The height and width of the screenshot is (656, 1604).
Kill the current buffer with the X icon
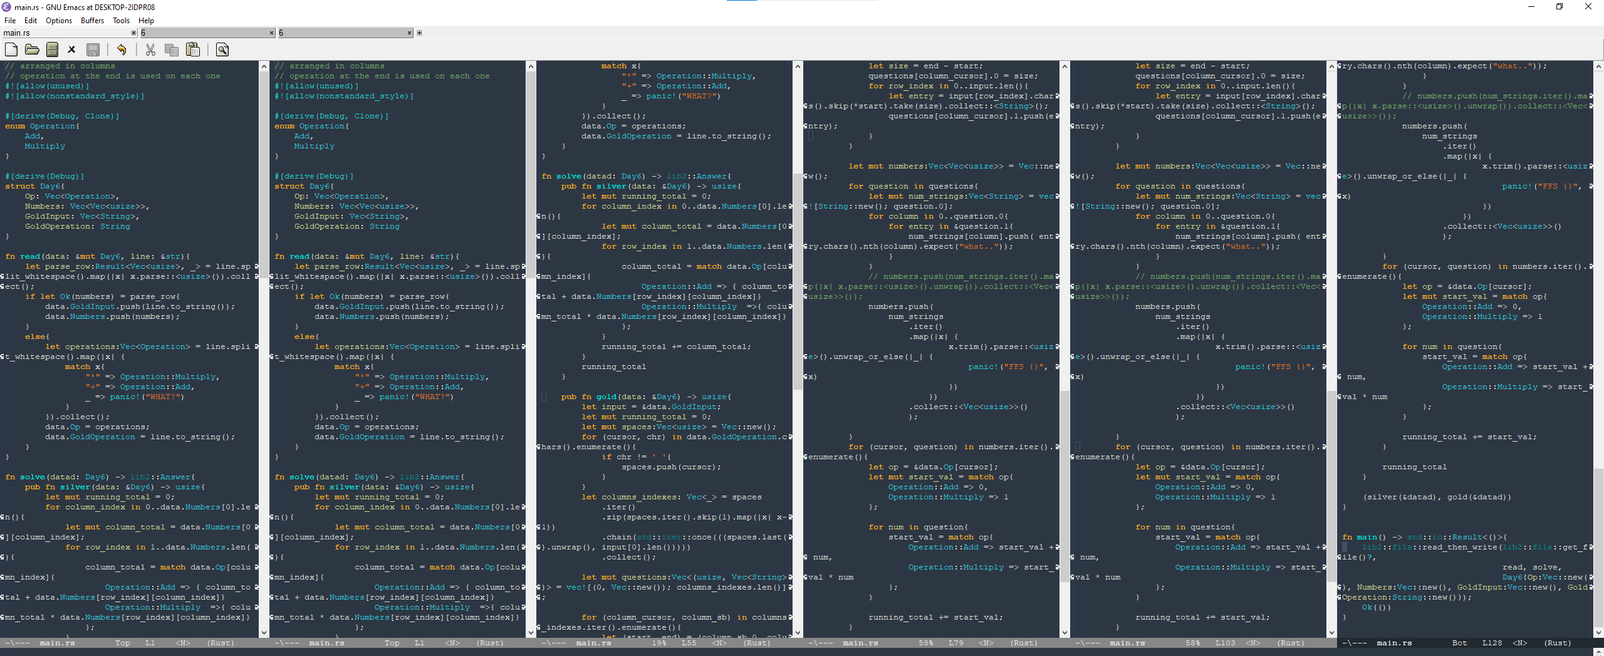[71, 49]
